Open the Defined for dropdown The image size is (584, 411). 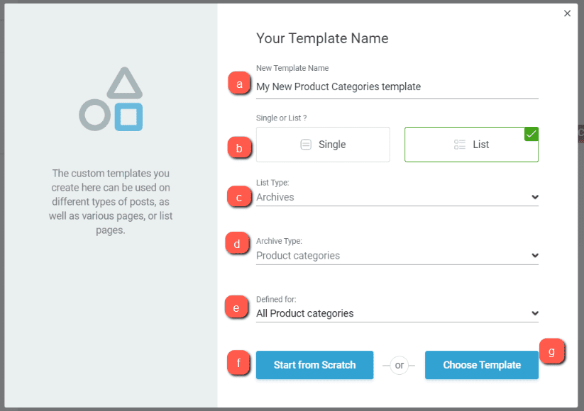[397, 313]
